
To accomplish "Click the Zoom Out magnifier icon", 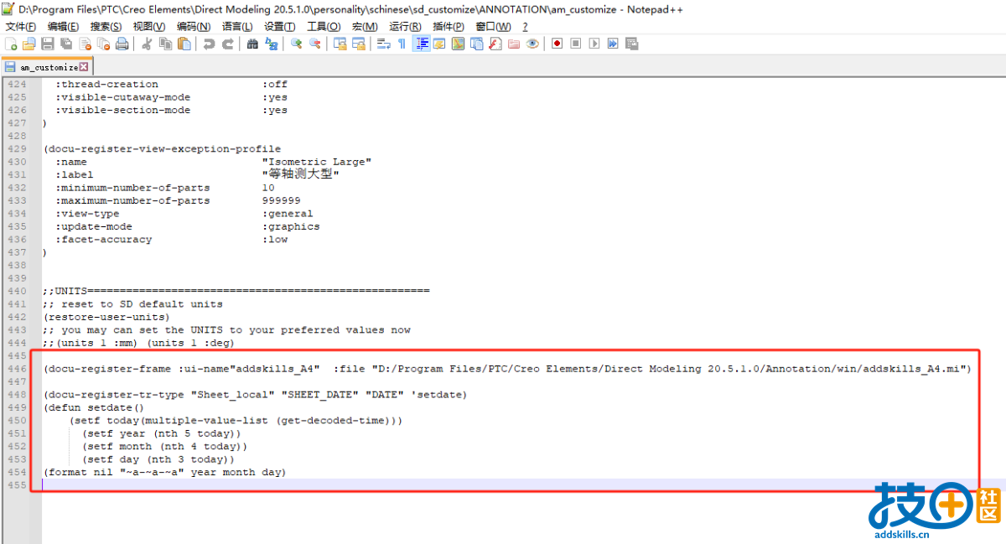I will pos(314,44).
